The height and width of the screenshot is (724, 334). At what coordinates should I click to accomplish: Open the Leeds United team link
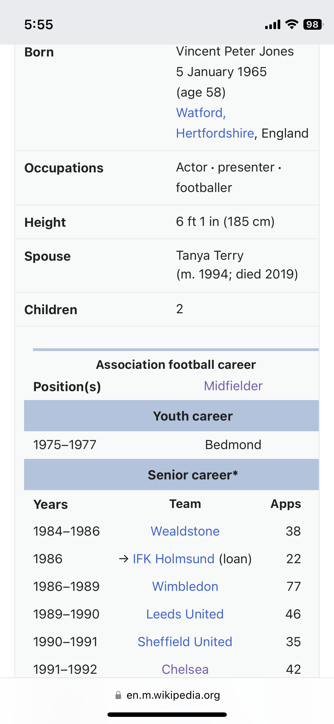tap(185, 614)
